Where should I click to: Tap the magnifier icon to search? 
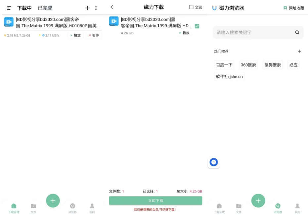coord(297,32)
